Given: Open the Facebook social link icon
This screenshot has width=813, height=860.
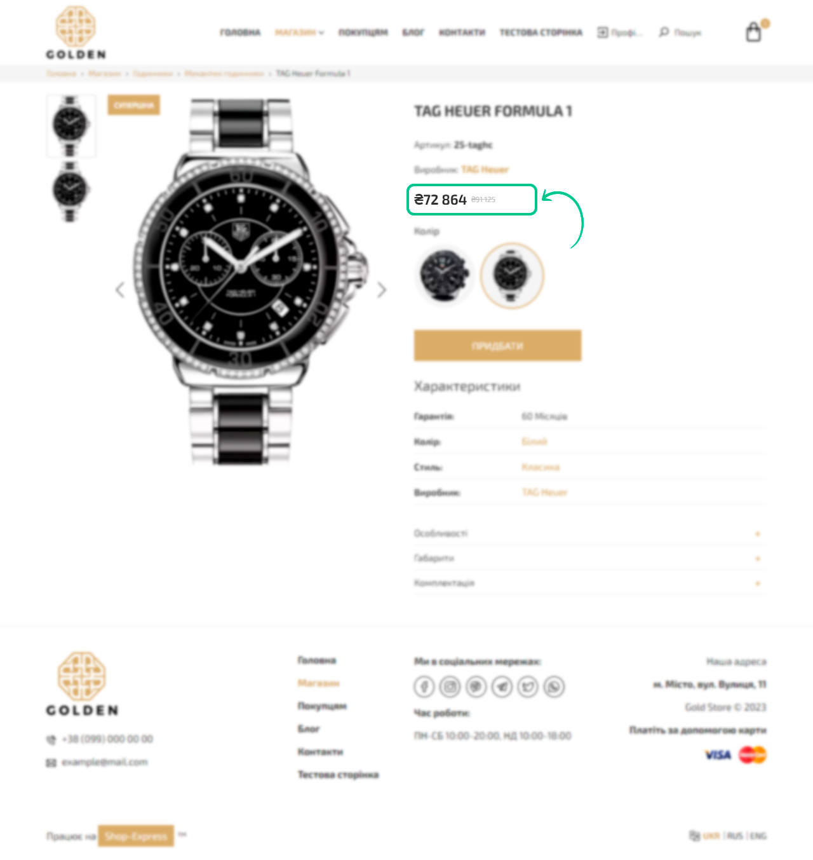Looking at the screenshot, I should pyautogui.click(x=424, y=686).
